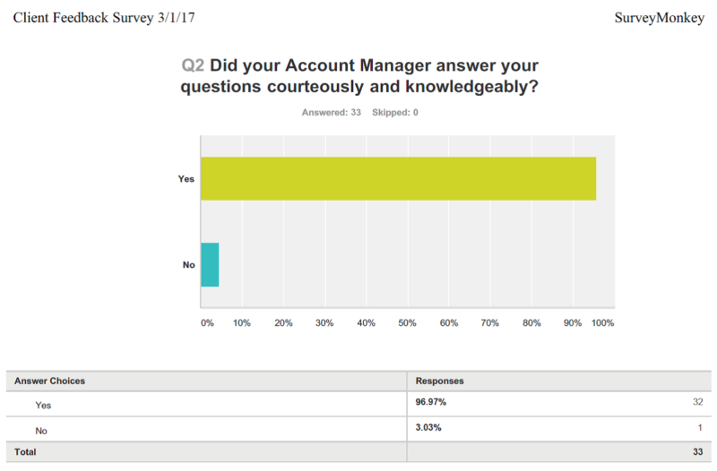The height and width of the screenshot is (471, 717).
Task: Select the No row in table
Action: pyautogui.click(x=358, y=430)
